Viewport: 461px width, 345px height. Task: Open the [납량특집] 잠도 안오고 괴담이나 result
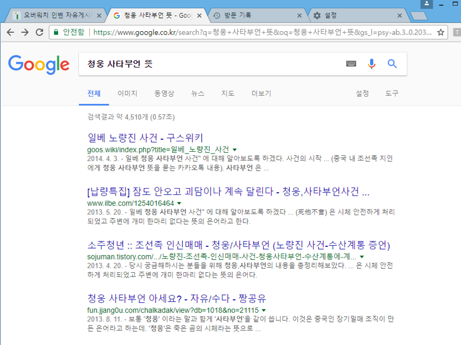(x=228, y=192)
